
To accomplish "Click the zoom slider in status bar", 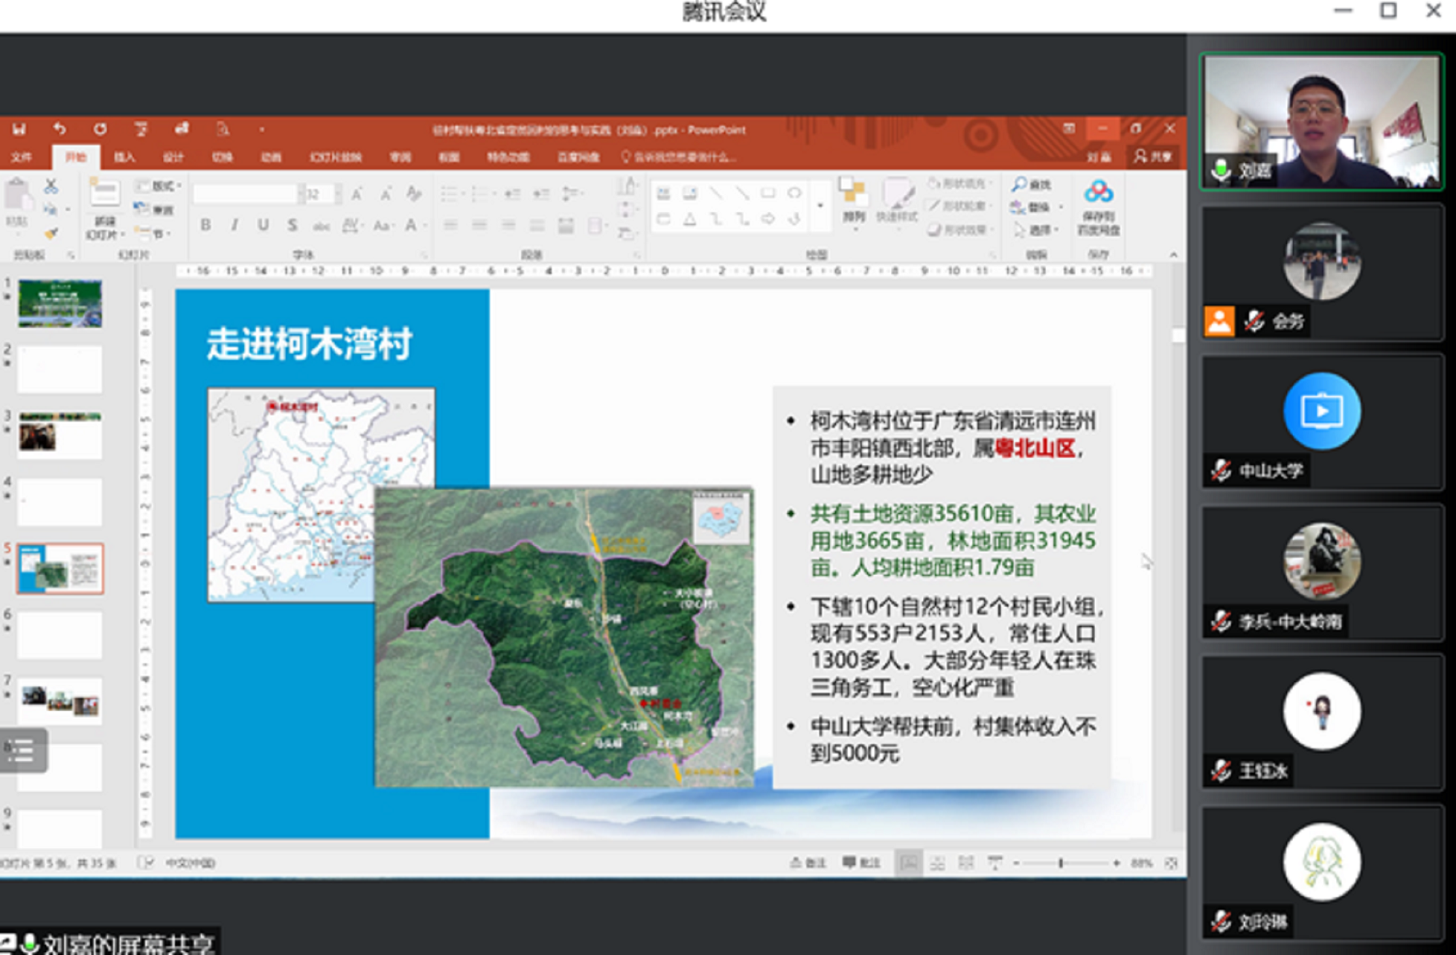I will (x=1061, y=863).
